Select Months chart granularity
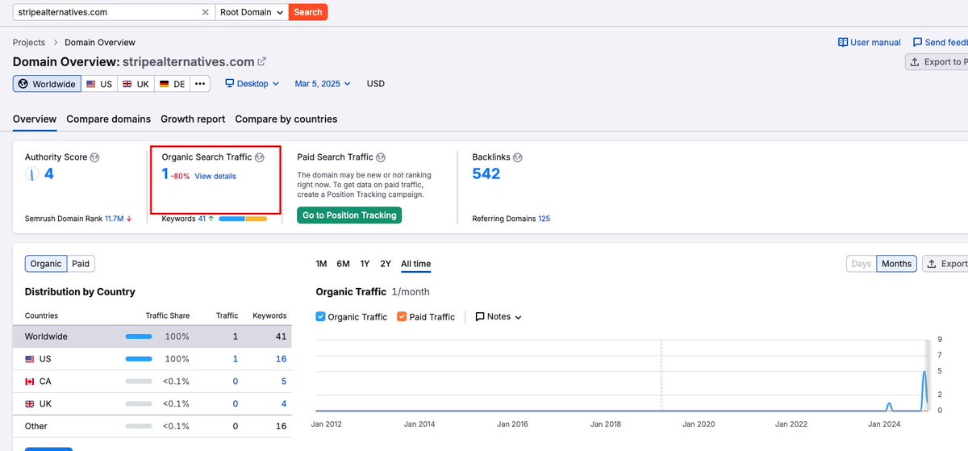The image size is (968, 451). point(896,264)
